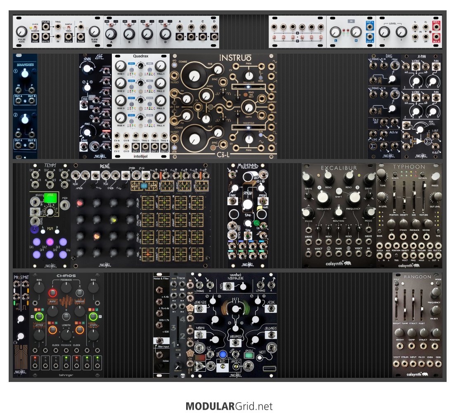Click Quadrax TRIG 1 jack
This screenshot has height=415, width=459.
[136, 136]
